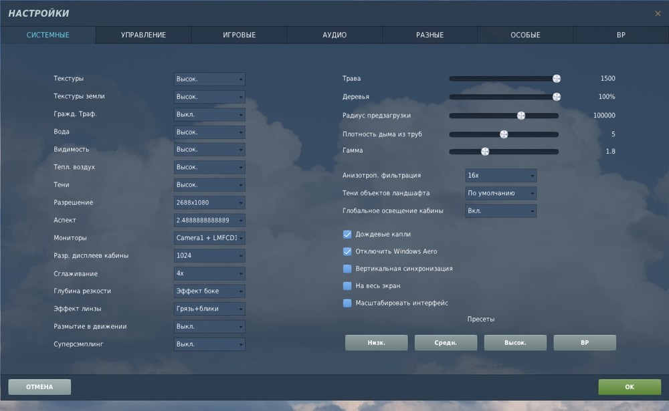Uncheck Отключить Windows Aero checkbox

point(347,251)
